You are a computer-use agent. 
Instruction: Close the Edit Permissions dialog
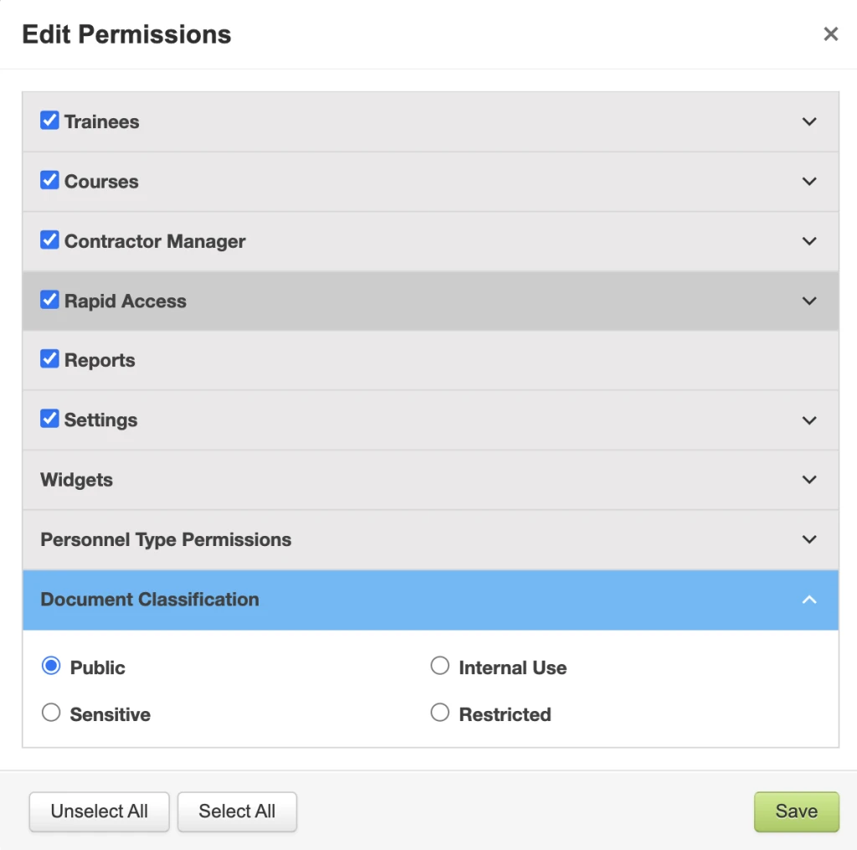[830, 33]
